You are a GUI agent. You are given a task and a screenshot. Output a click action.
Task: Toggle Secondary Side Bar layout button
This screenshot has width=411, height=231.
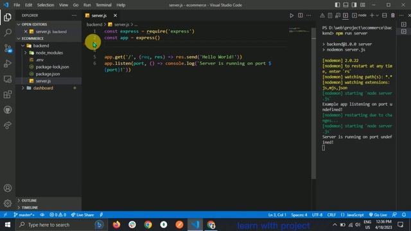pos(354,5)
